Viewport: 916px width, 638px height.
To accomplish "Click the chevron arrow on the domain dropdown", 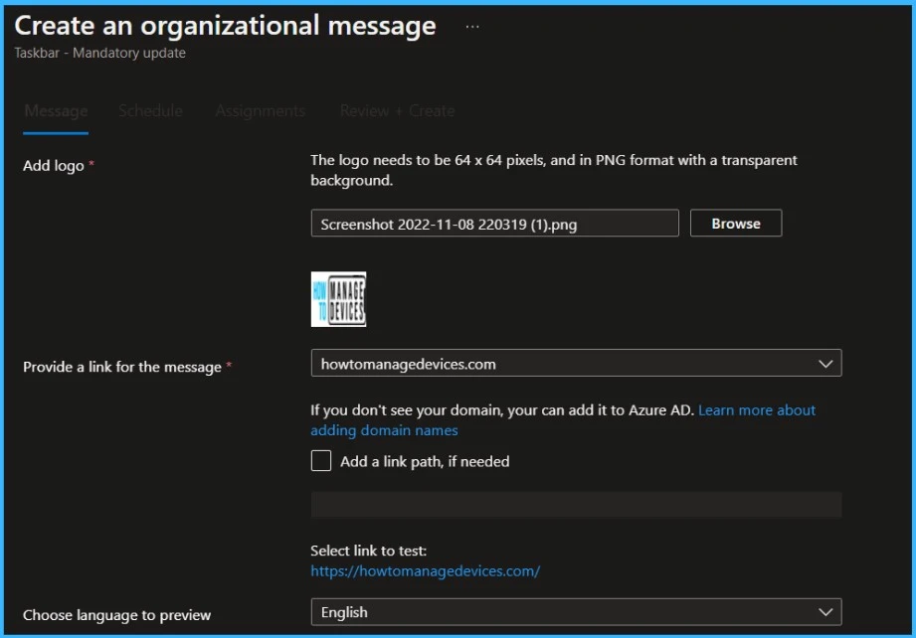I will [824, 364].
